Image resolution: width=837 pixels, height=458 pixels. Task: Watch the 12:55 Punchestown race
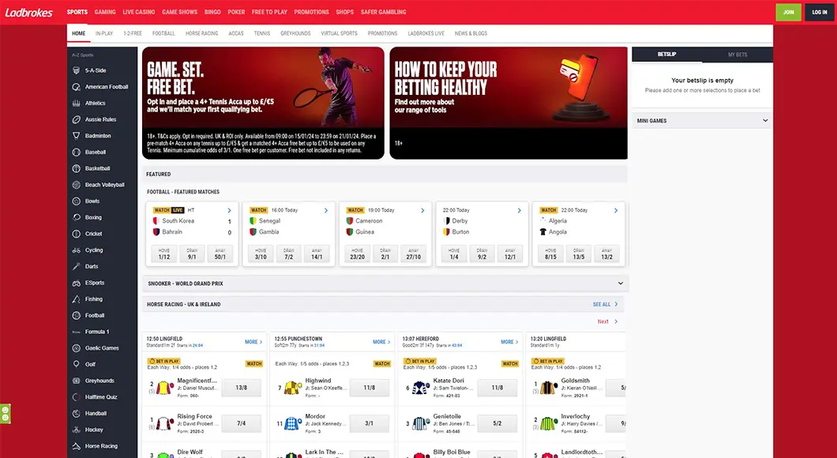click(x=381, y=363)
